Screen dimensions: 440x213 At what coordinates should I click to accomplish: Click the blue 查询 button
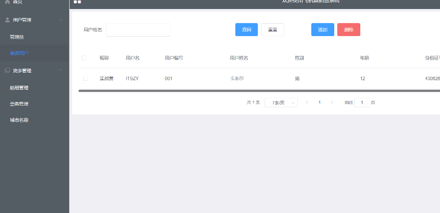pyautogui.click(x=247, y=30)
